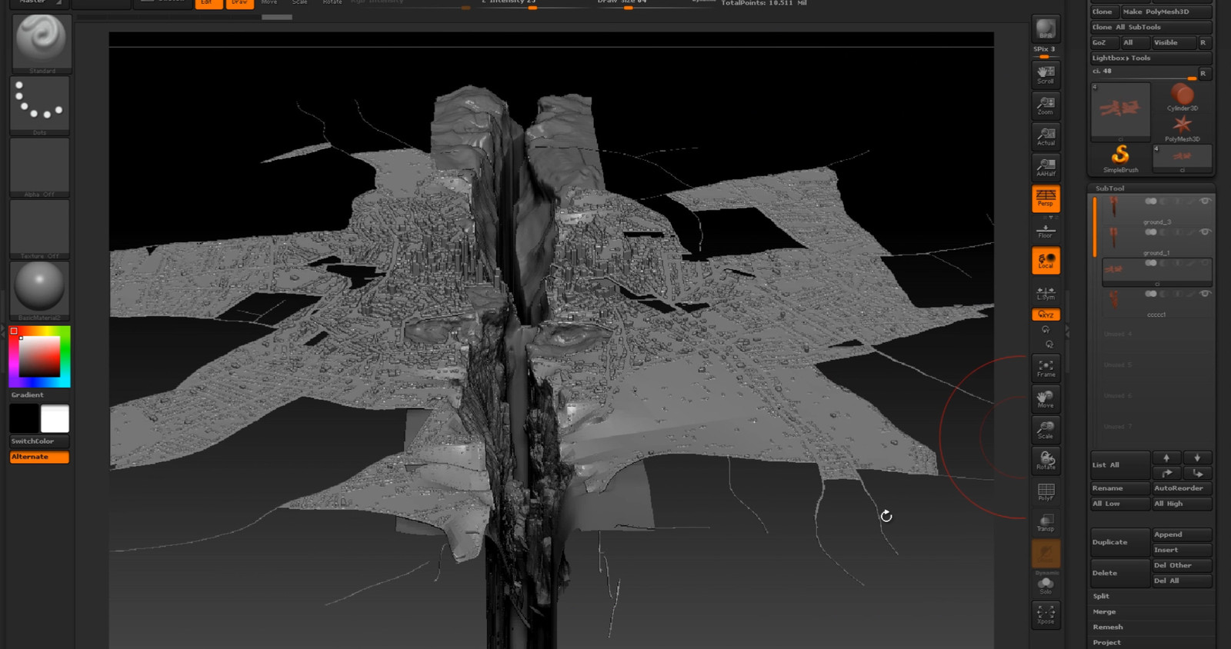This screenshot has width=1231, height=649.
Task: Toggle the Floor grid icon
Action: (1046, 230)
